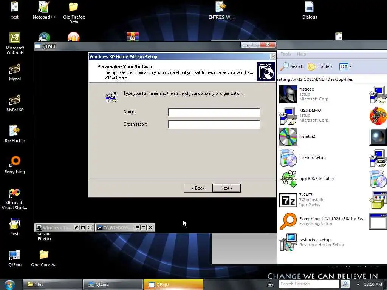
Task: Select 7z2407 7-Zip installer file
Action: (x=303, y=200)
